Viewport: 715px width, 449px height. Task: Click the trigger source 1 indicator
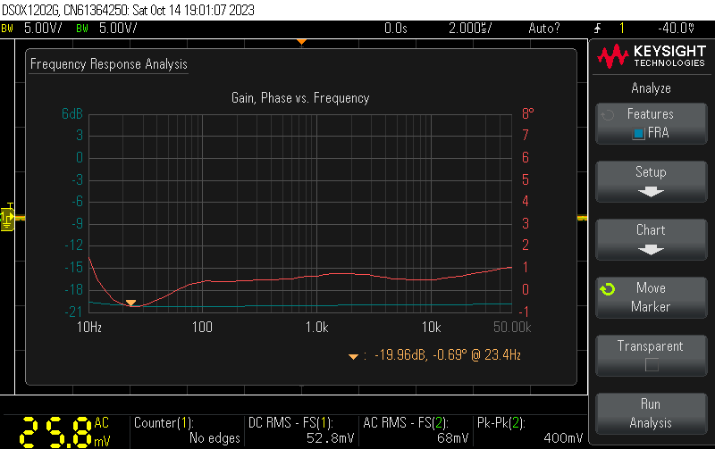coord(621,29)
